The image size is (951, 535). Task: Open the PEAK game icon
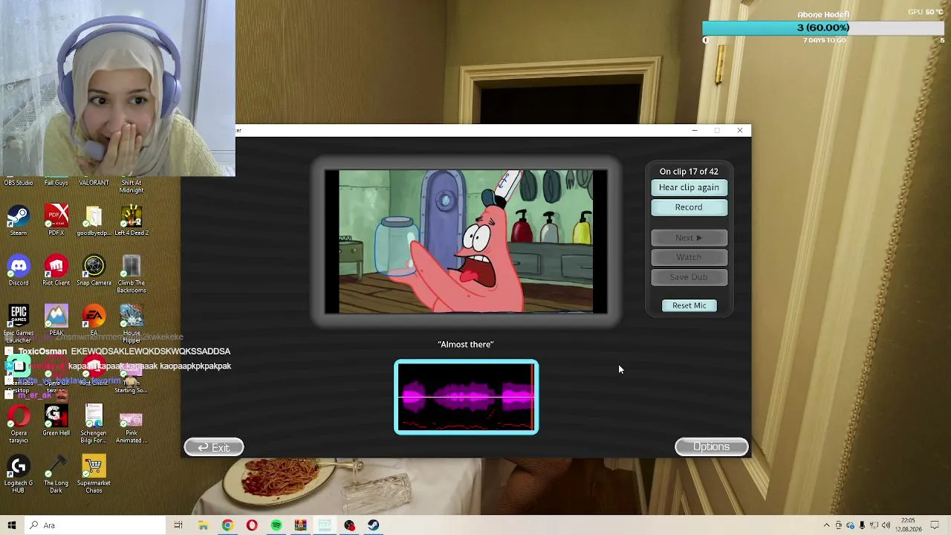(x=56, y=320)
